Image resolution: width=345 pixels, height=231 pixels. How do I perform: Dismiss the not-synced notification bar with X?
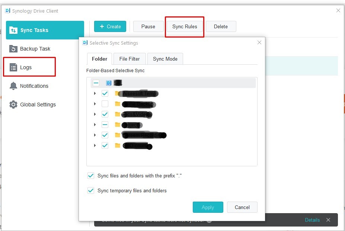328,220
